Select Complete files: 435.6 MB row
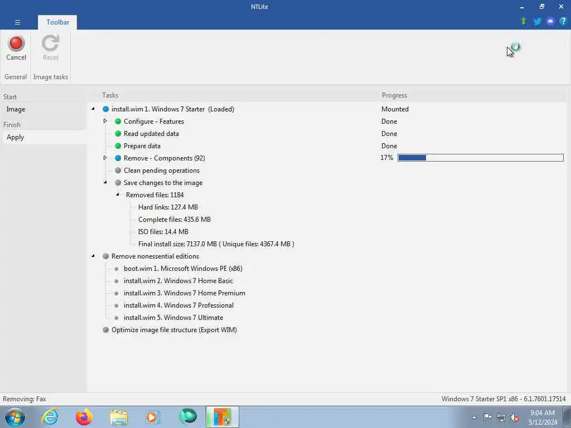Screen dimensions: 571x428 coord(175,220)
